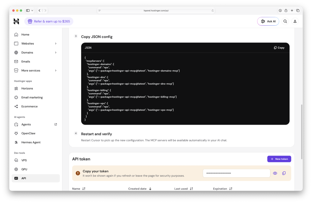Viewport: 312px width, 203px height.
Task: Open Safari sidebar dropdown arrow
Action: point(32,10)
